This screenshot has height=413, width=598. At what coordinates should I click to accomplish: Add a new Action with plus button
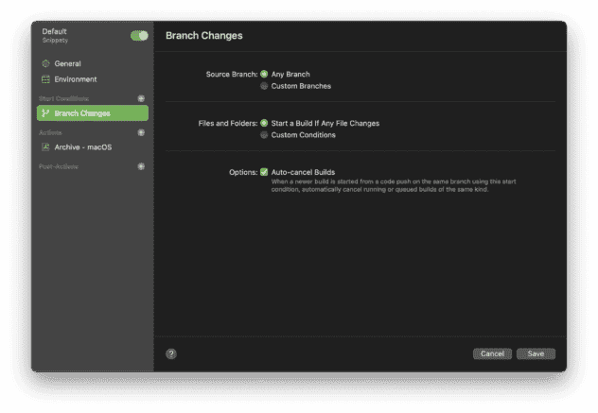[141, 132]
